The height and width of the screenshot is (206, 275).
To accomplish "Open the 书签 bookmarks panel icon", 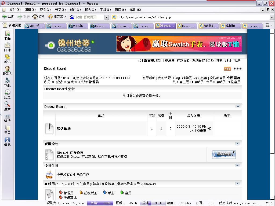I will 7,35.
